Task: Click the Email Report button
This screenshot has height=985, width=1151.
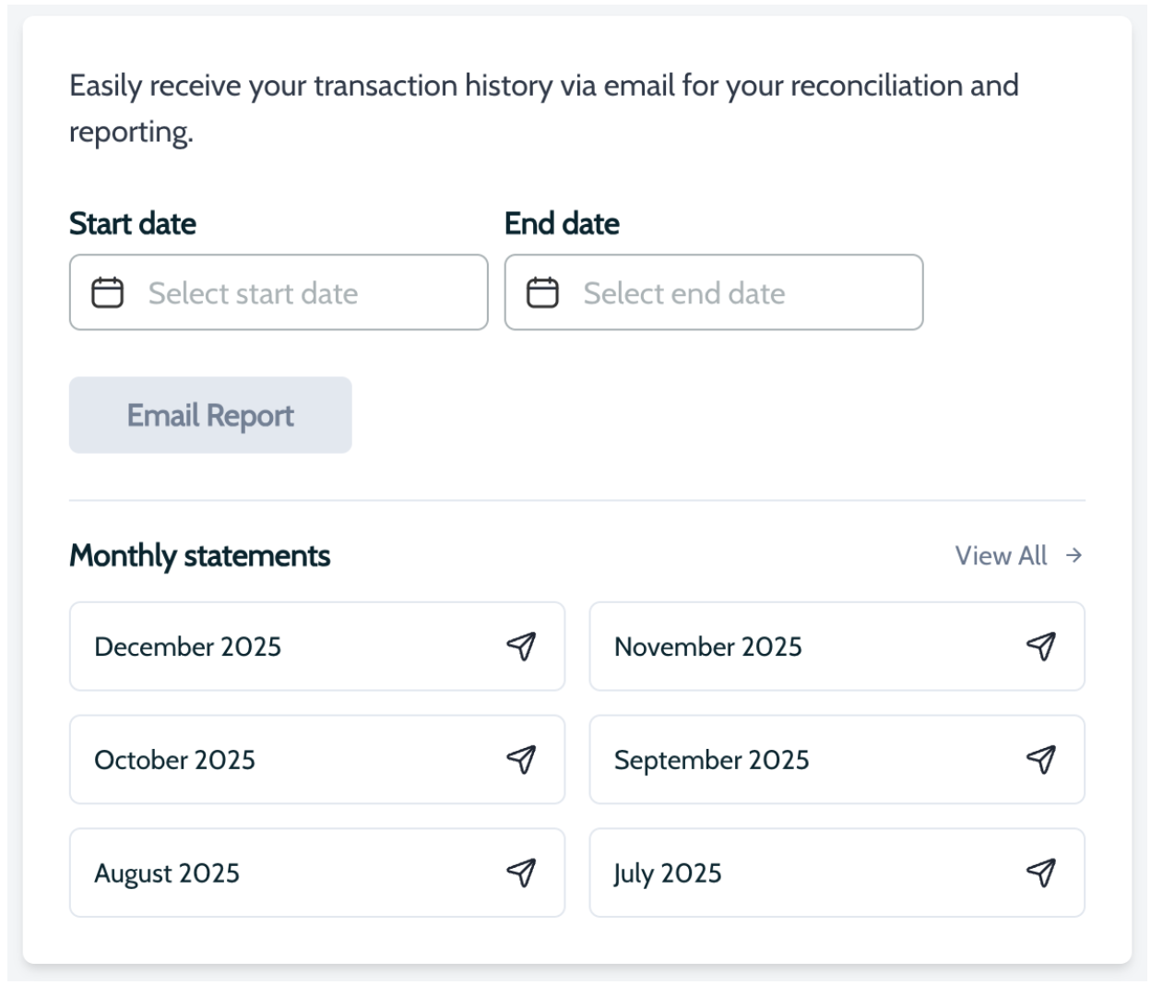Action: [210, 415]
